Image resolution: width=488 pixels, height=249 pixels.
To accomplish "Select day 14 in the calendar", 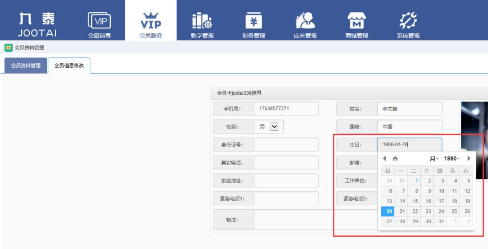I will [401, 201].
